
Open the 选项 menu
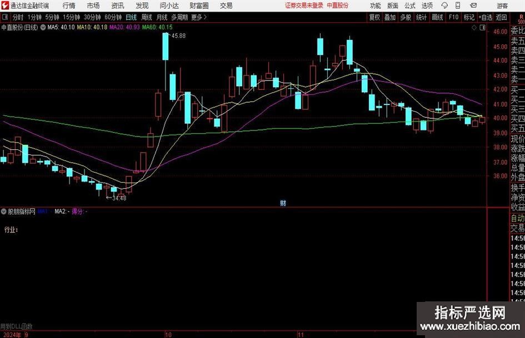(x=427, y=6)
